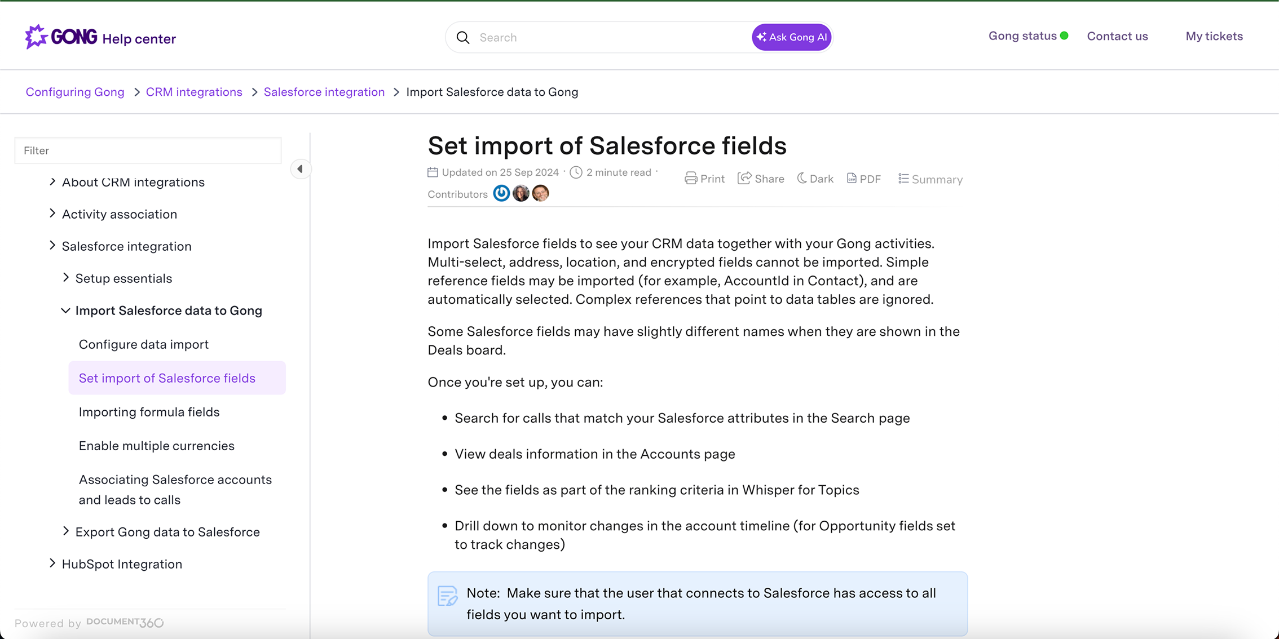Open the article Summary
The image size is (1279, 639).
[x=930, y=179]
